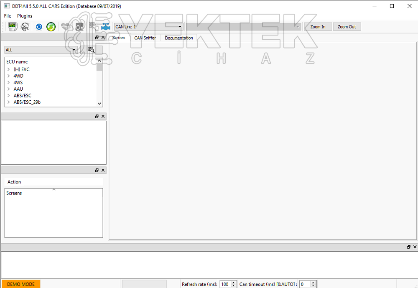Open the CAN Line 1 dropdown

[x=148, y=27]
